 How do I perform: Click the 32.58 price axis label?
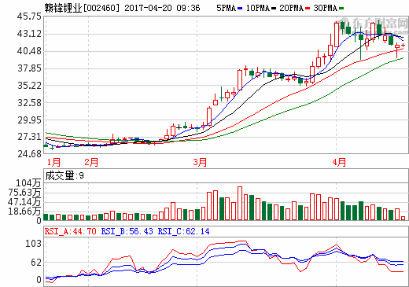[29, 102]
